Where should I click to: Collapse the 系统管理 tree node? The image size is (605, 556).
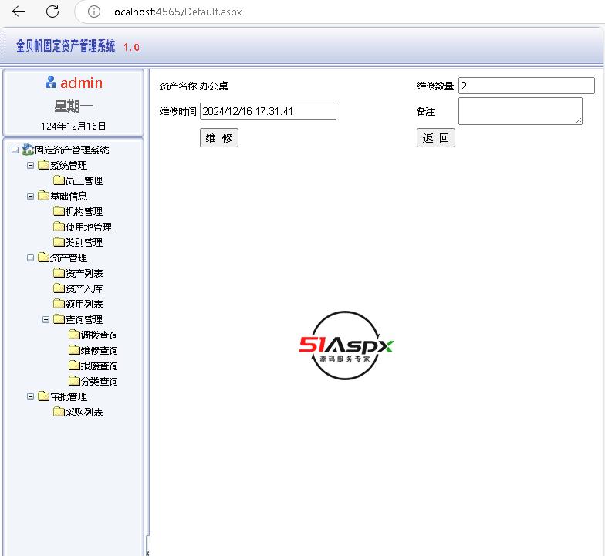(x=30, y=165)
